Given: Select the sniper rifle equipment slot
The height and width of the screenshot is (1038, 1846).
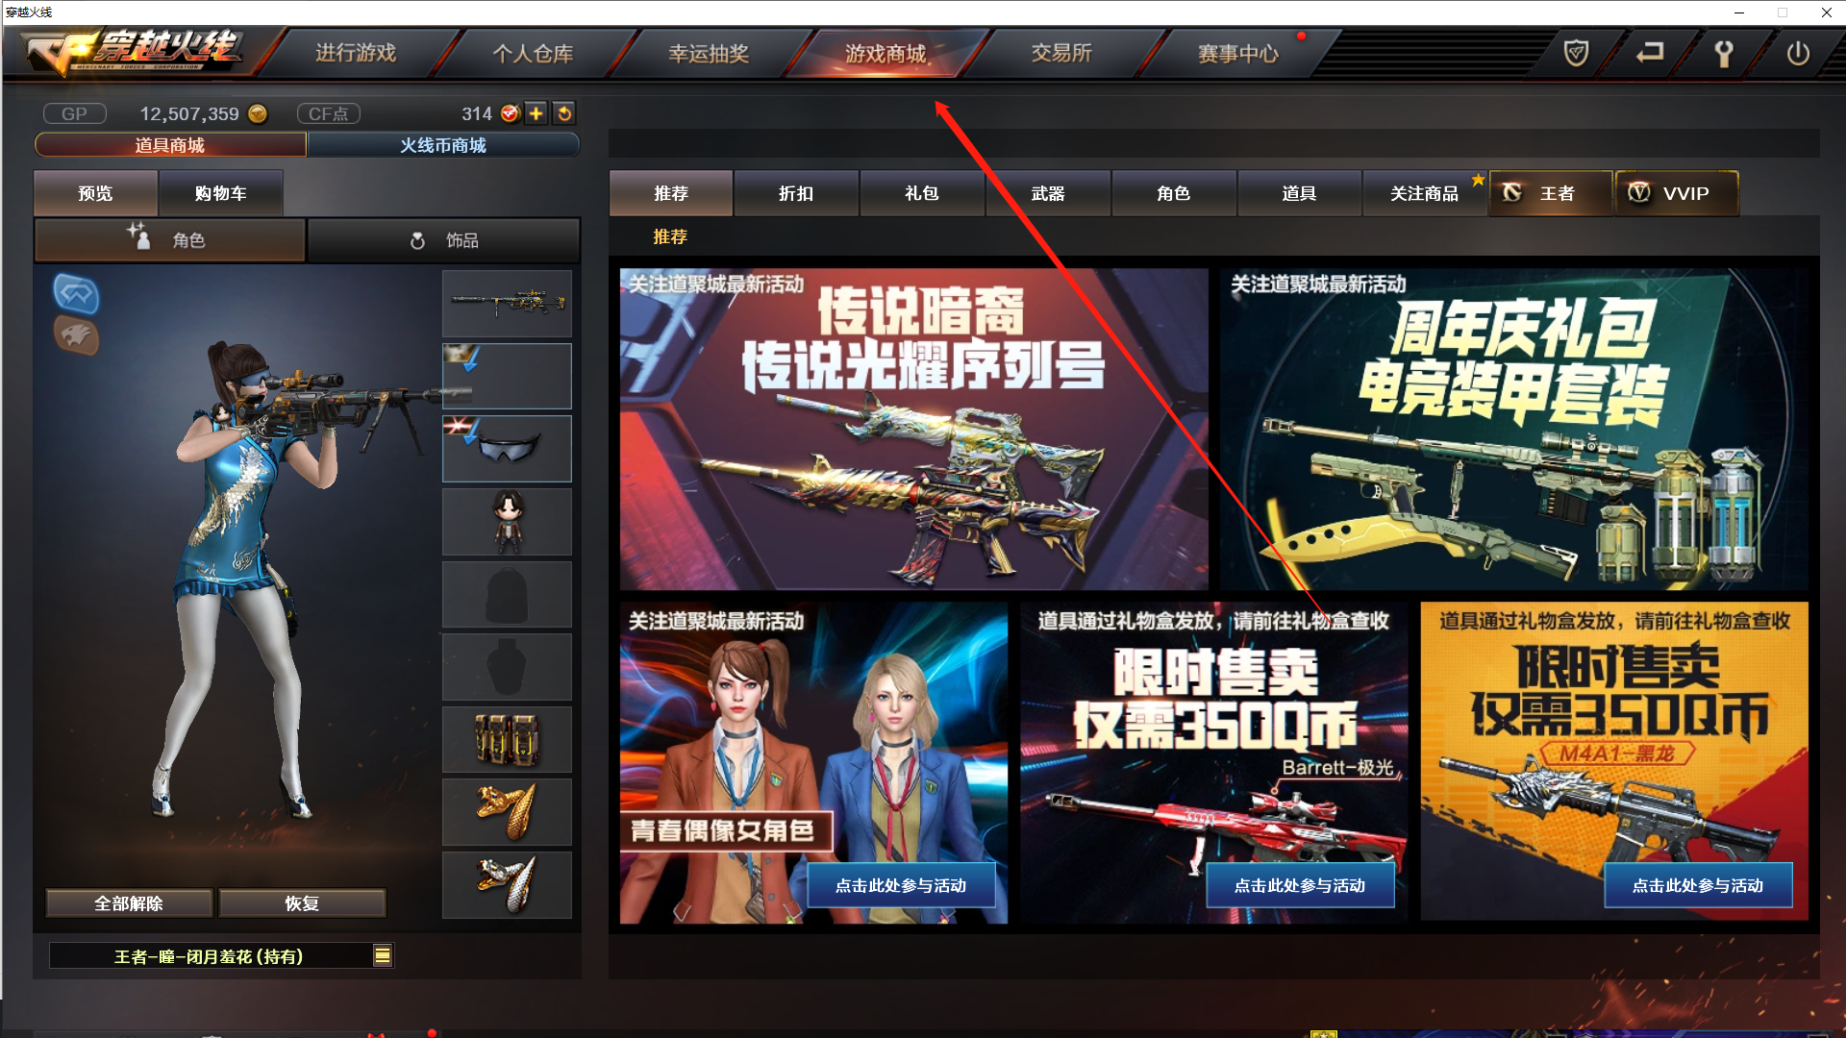Looking at the screenshot, I should click(507, 304).
